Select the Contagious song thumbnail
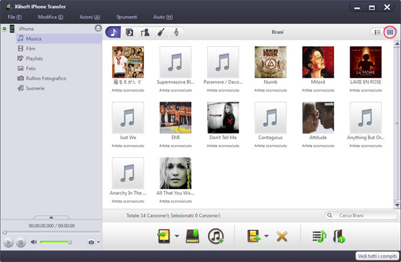This screenshot has height=262, width=401. point(270,118)
